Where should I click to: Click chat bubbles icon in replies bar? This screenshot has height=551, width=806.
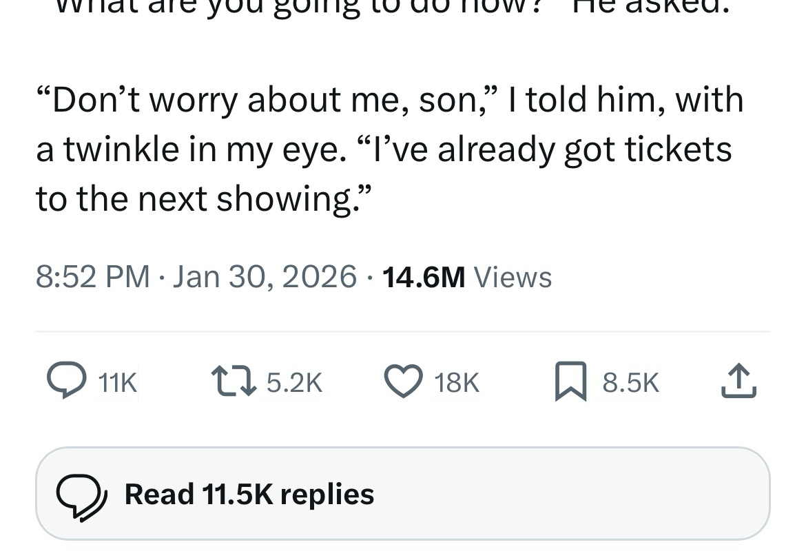tap(81, 495)
